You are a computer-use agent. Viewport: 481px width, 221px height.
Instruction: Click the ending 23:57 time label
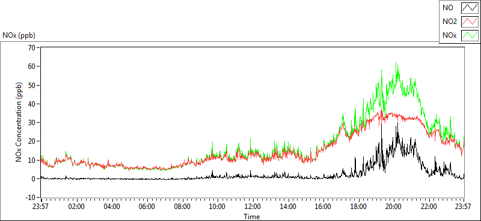click(464, 207)
